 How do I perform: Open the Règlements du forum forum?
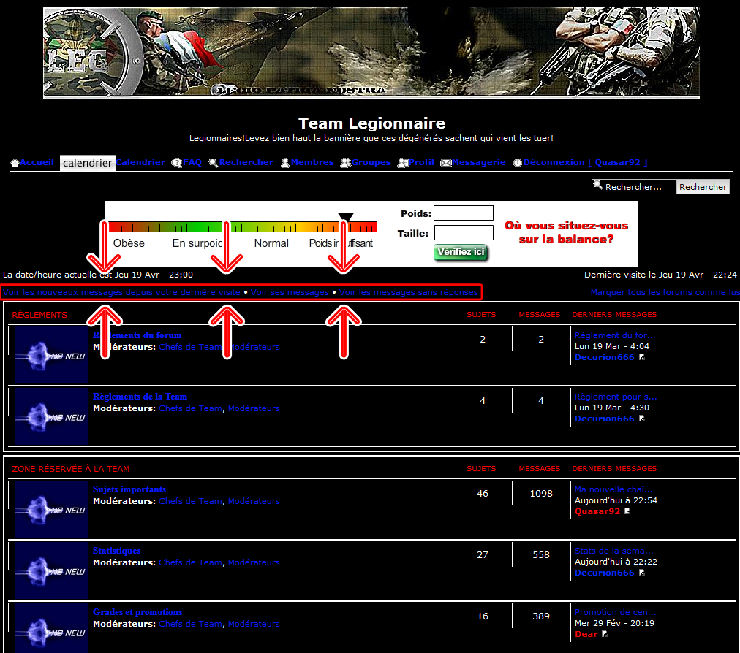coord(137,335)
